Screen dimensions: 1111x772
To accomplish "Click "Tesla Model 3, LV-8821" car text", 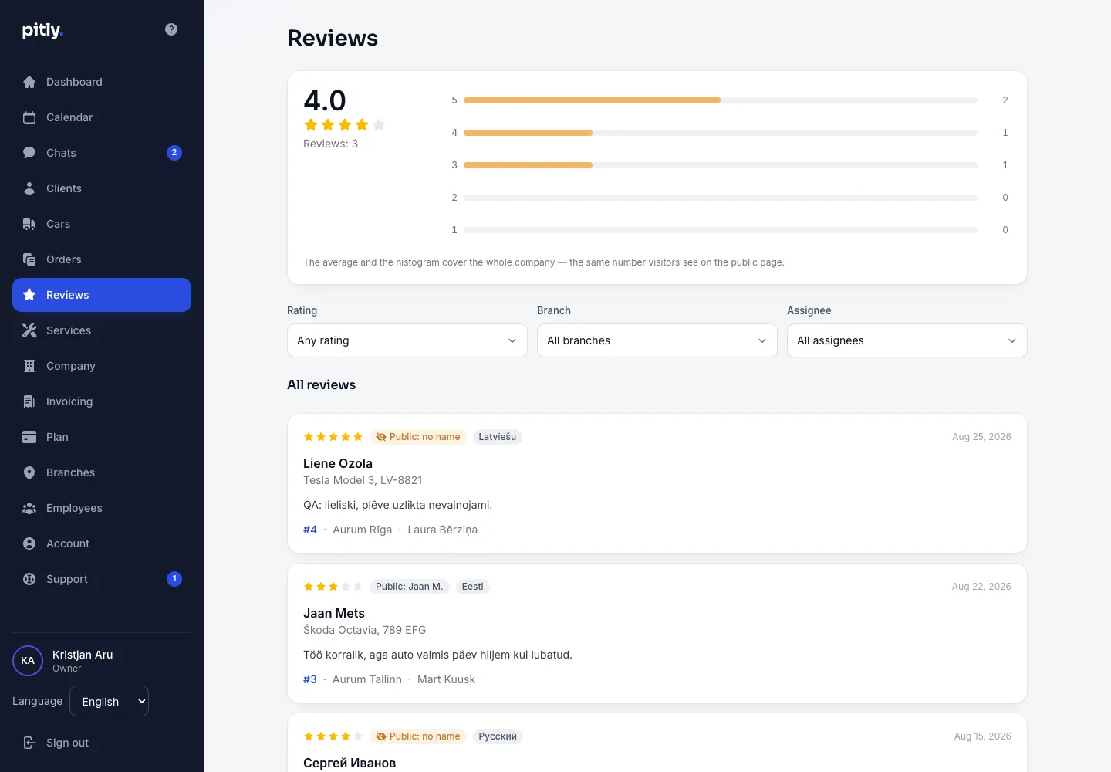I will 363,480.
